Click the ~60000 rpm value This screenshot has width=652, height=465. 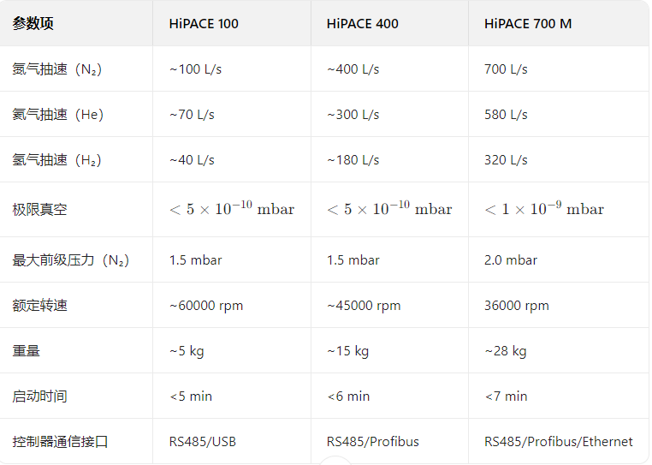click(206, 306)
